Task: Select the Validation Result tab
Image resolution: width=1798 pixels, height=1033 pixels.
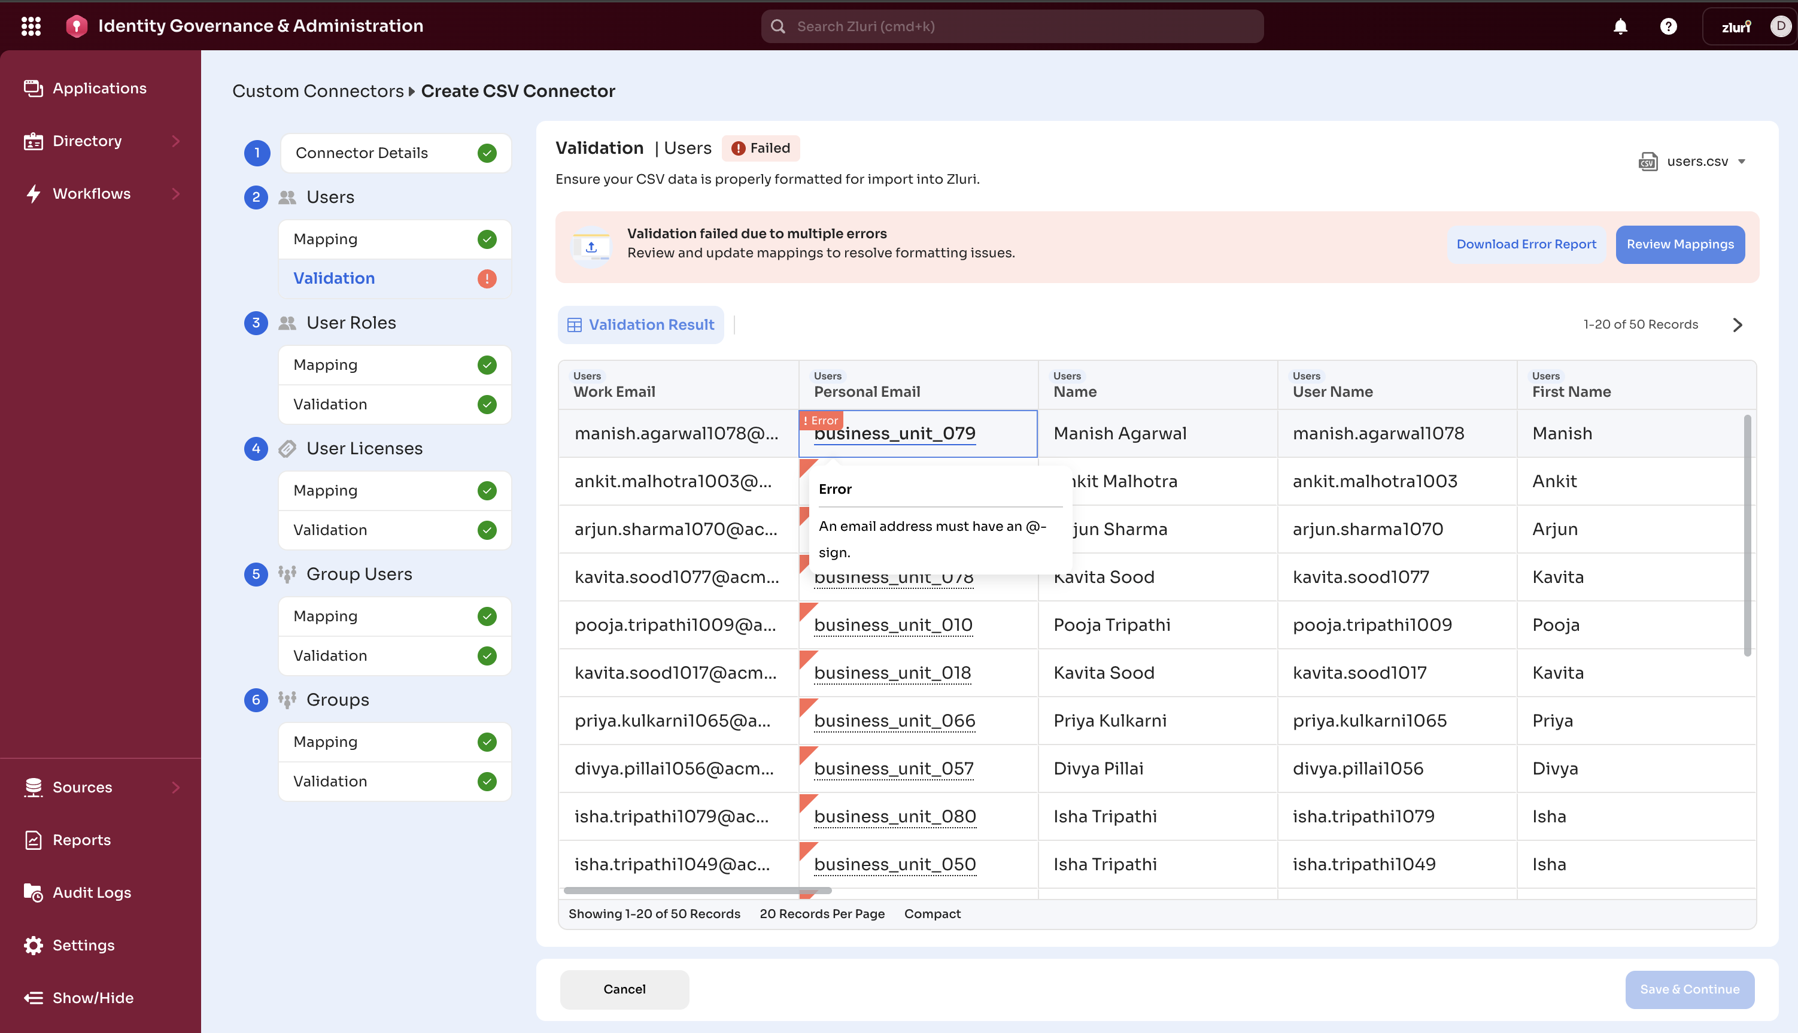Action: pyautogui.click(x=640, y=325)
